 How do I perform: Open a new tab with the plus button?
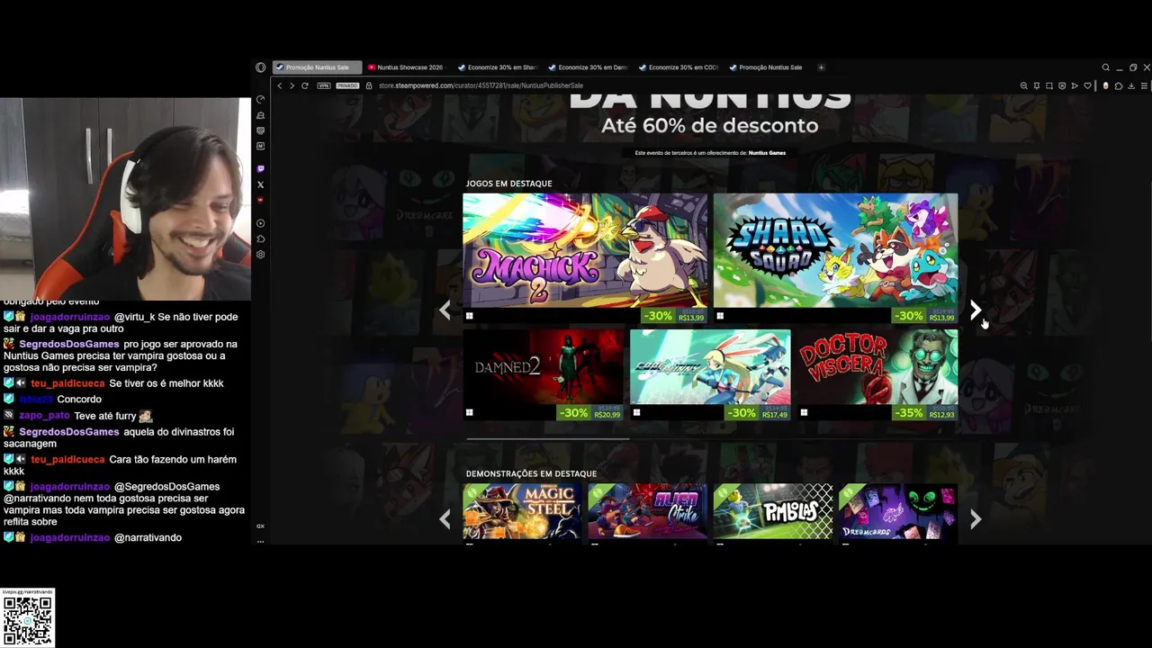[x=821, y=67]
